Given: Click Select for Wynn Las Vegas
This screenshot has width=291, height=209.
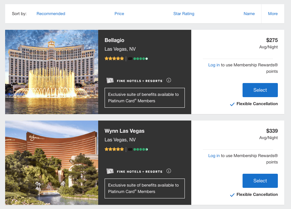Looking at the screenshot, I should point(260,180).
